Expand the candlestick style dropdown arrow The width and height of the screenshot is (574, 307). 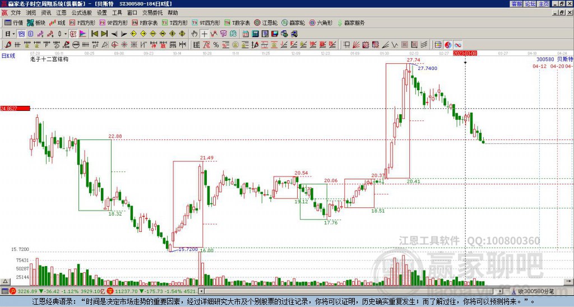[x=66, y=34]
